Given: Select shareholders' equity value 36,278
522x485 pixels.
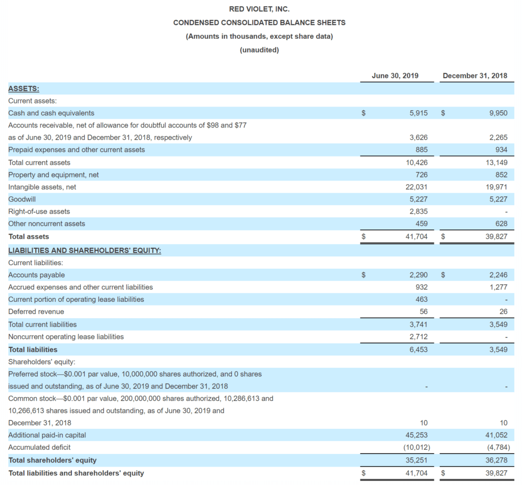Looking at the screenshot, I should [497, 461].
